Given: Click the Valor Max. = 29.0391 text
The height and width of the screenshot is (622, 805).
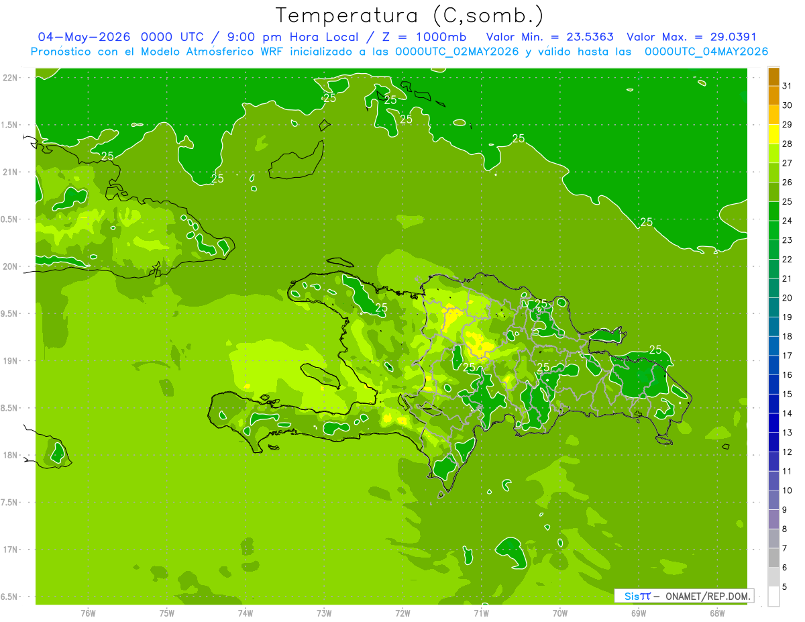Looking at the screenshot, I should pos(692,37).
